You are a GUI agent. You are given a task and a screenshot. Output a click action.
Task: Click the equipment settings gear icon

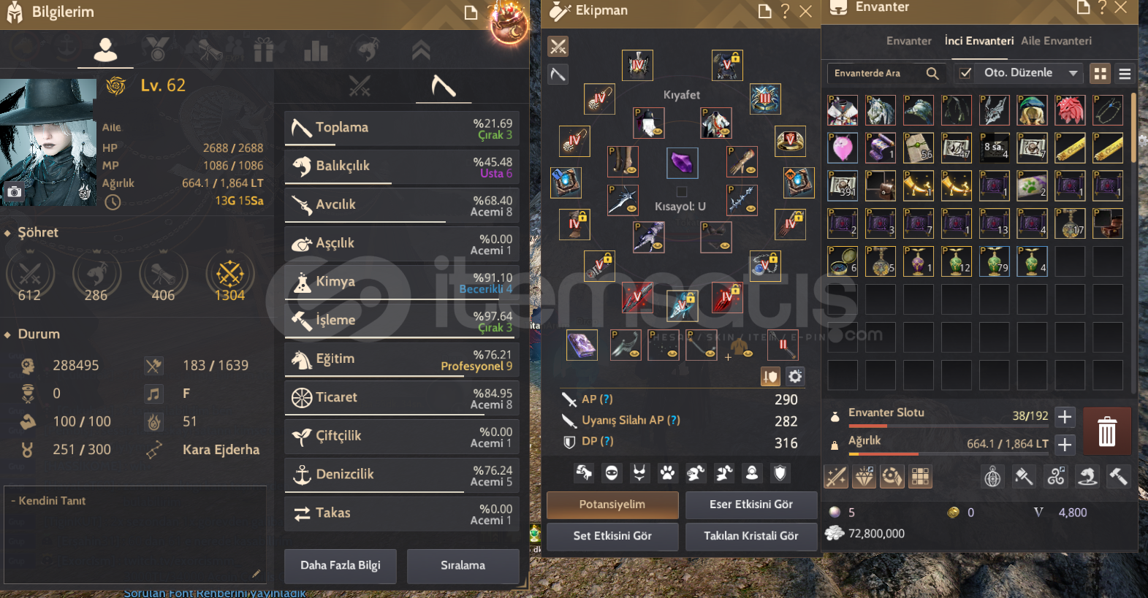coord(795,377)
